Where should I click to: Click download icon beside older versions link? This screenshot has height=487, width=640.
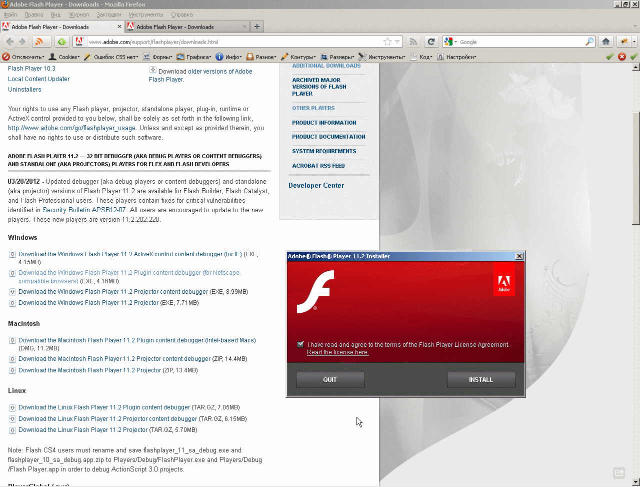pyautogui.click(x=153, y=71)
